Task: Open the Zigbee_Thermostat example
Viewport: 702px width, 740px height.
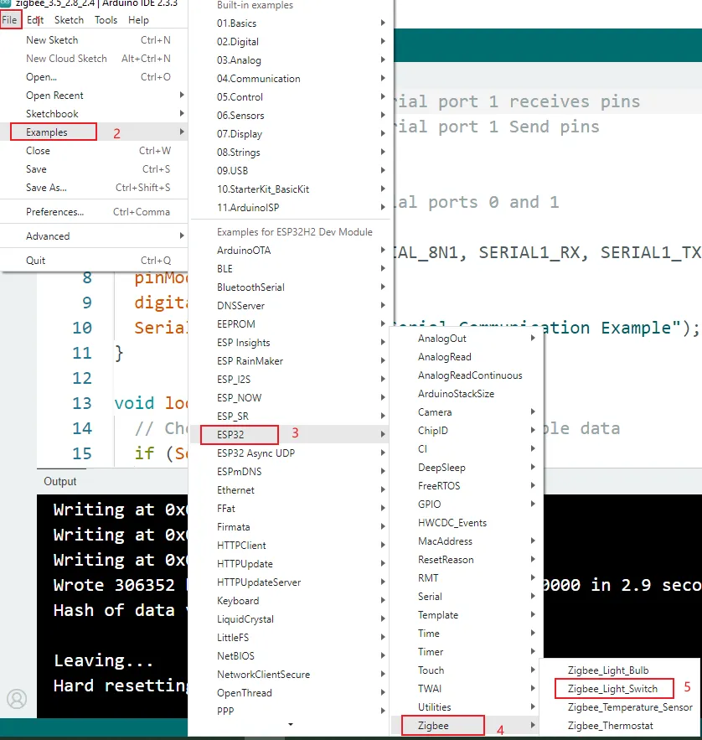Action: (x=620, y=725)
